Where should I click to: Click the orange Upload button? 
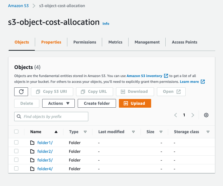pos(135,103)
